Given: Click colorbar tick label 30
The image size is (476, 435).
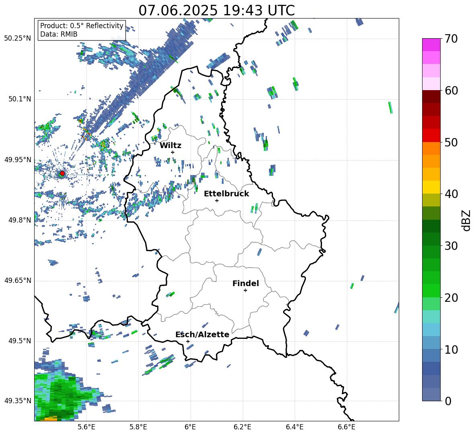Looking at the screenshot, I should click(x=451, y=246).
